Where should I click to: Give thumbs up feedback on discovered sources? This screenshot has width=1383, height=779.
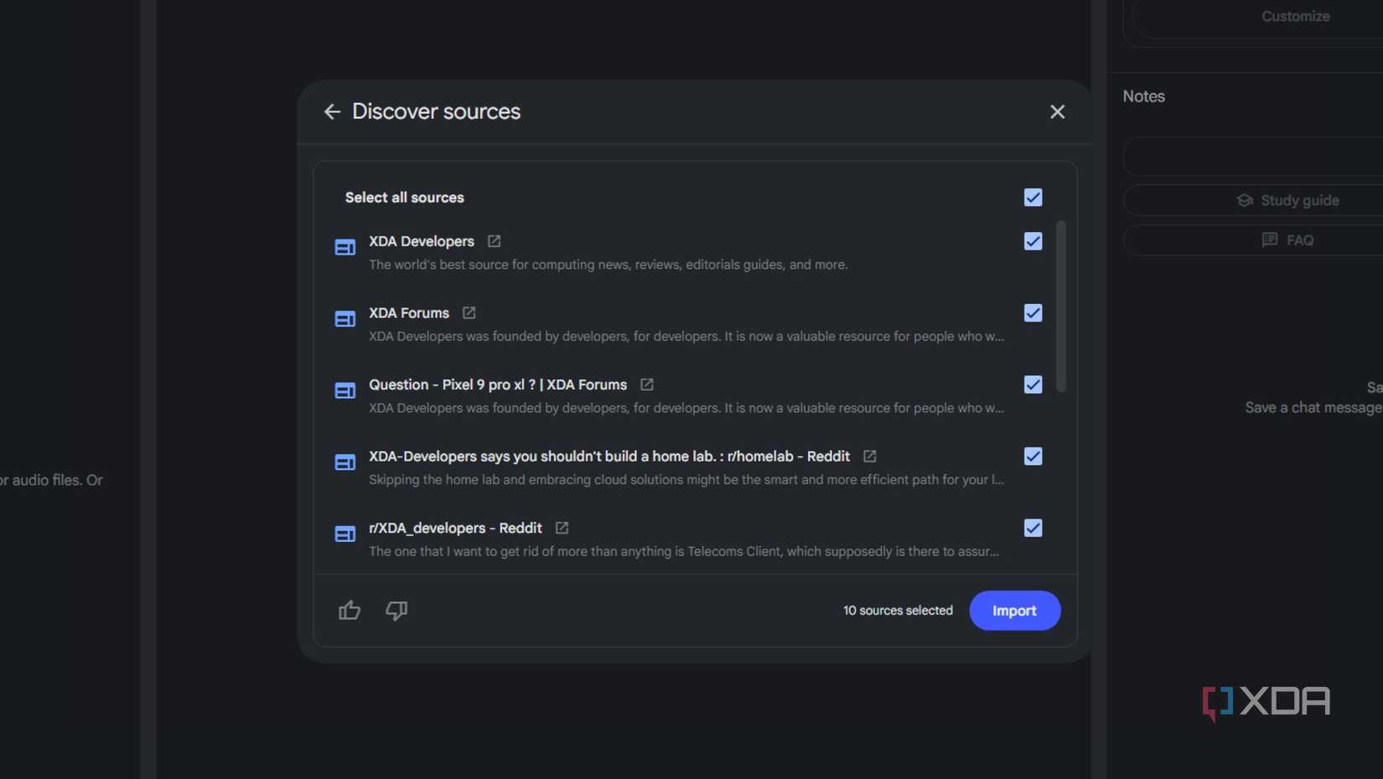[x=350, y=611]
